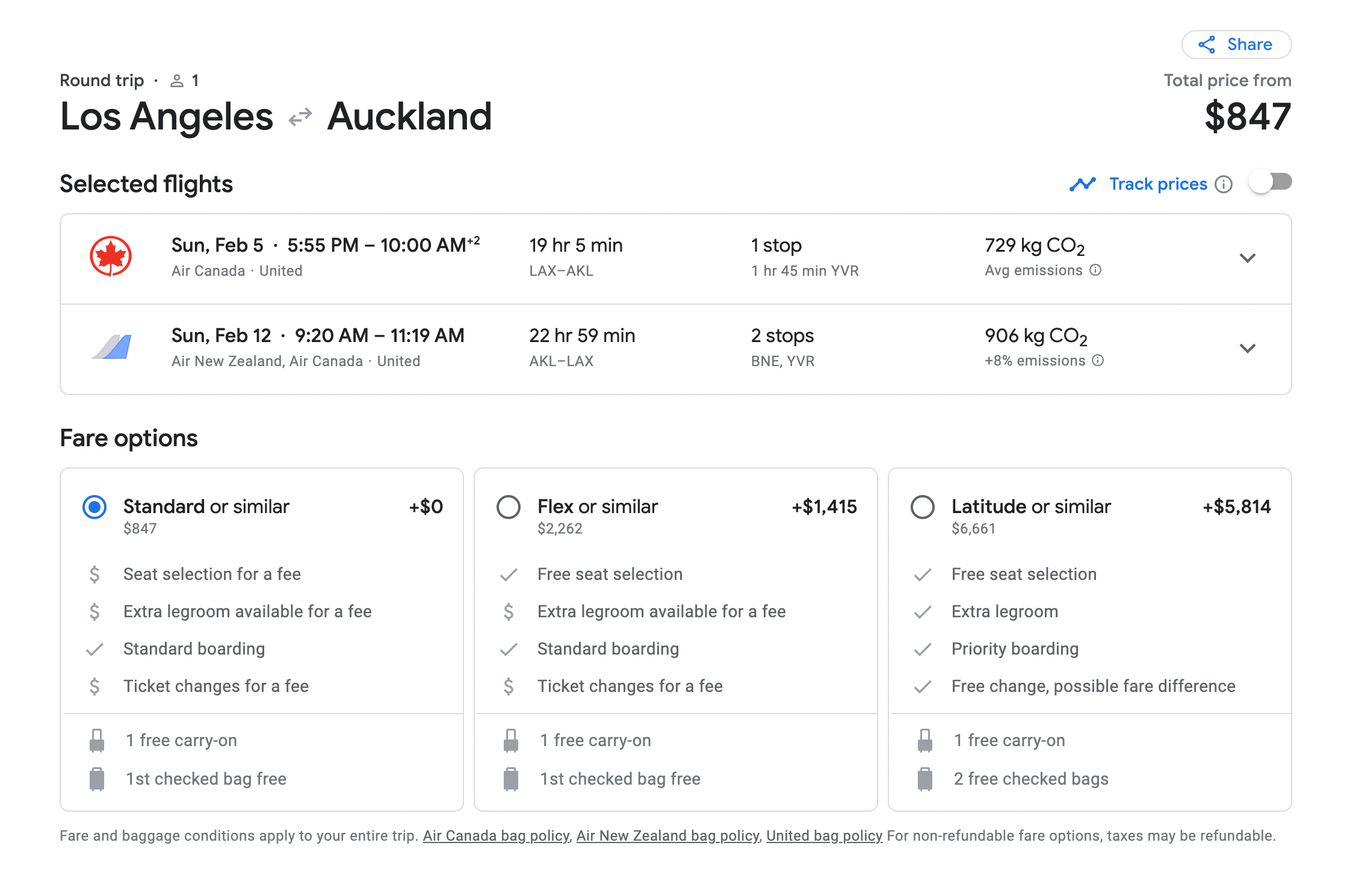
Task: Select the Flex or similar fare radio
Action: click(x=509, y=507)
